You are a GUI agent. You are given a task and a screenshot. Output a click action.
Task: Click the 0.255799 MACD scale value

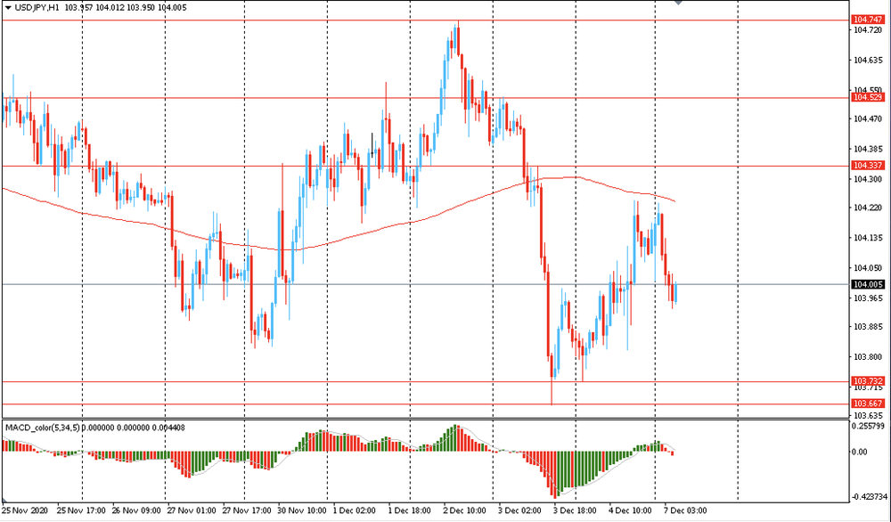[x=869, y=426]
